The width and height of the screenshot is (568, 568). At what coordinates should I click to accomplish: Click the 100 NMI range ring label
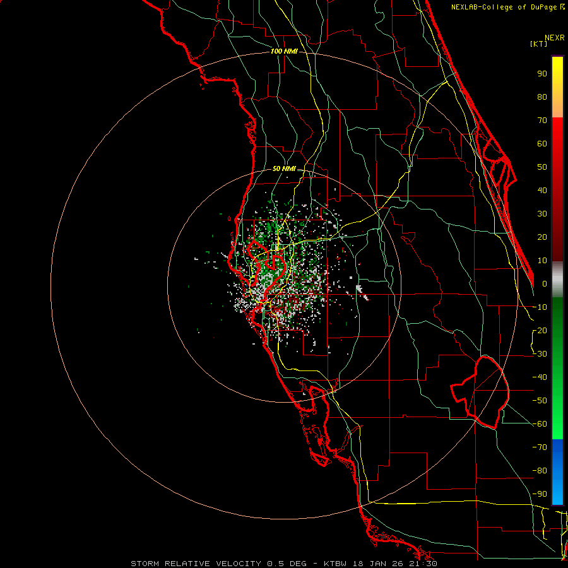click(x=284, y=51)
